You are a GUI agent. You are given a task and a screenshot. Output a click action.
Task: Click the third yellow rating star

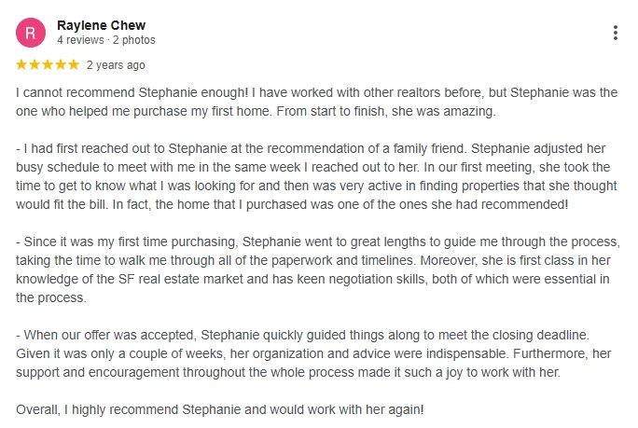click(x=48, y=64)
